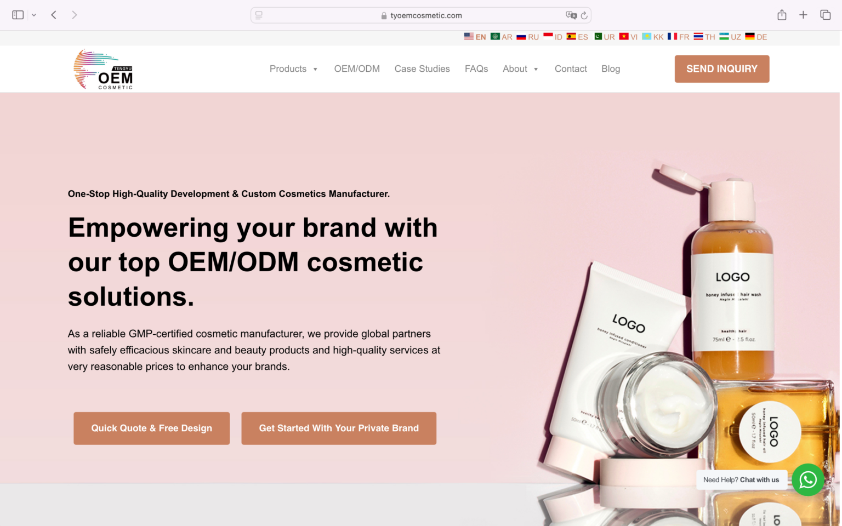The width and height of the screenshot is (842, 526).
Task: Open sidebar options chevron dropdown
Action: tap(34, 15)
